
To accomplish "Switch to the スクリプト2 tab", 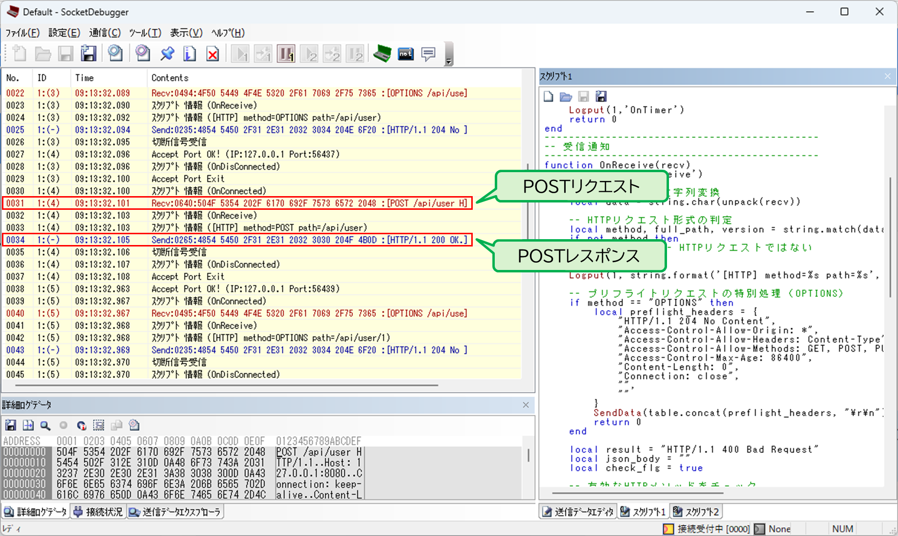I will click(696, 512).
